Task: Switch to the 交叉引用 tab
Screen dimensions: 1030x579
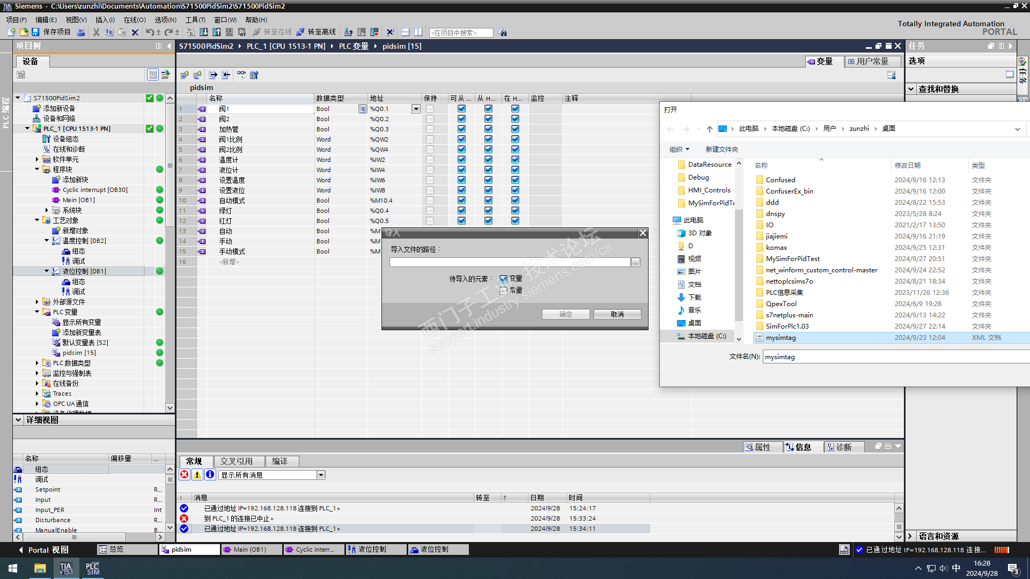Action: [x=237, y=461]
